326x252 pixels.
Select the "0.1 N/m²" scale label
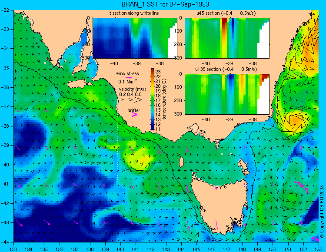[128, 81]
